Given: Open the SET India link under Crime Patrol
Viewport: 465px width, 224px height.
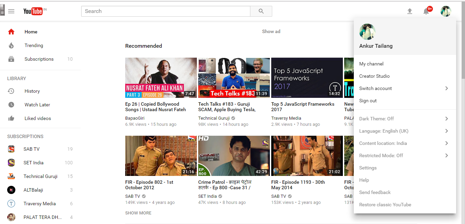Looking at the screenshot, I should (x=207, y=196).
